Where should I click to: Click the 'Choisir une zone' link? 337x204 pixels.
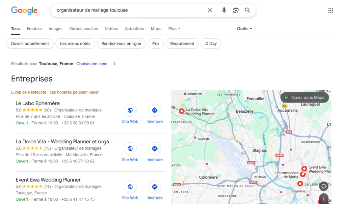click(92, 64)
